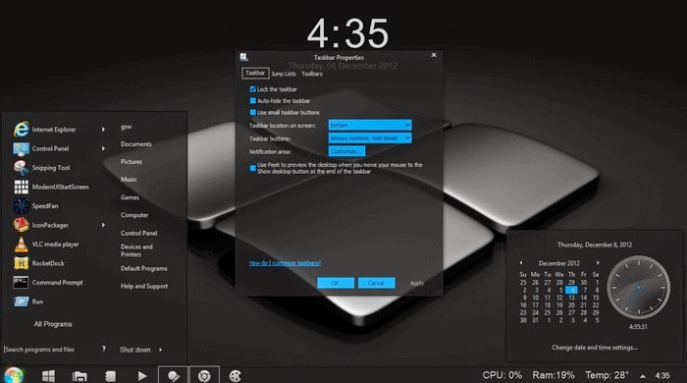Screen dimensions: 687x383
Task: Click Cancel in Taskbar Properties
Action: [376, 283]
